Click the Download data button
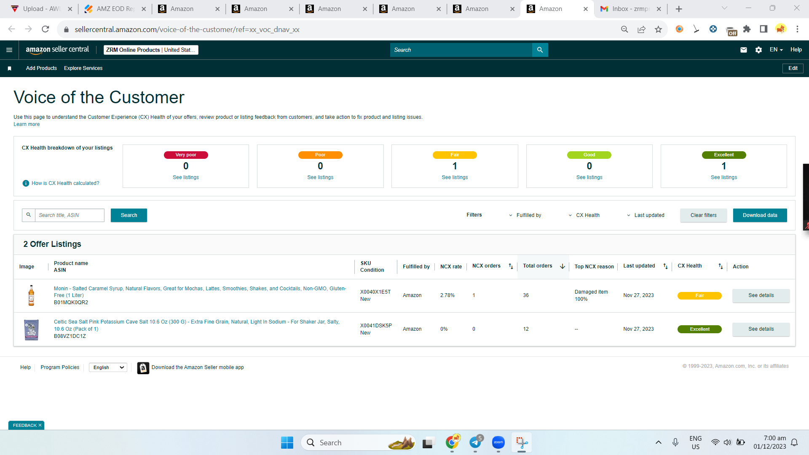 pyautogui.click(x=760, y=215)
